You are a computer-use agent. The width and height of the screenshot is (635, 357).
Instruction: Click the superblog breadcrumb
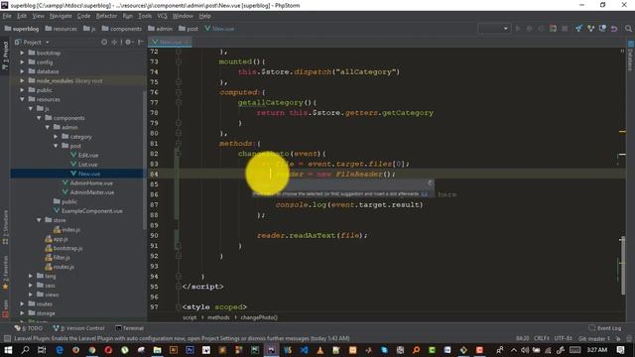[x=22, y=29]
